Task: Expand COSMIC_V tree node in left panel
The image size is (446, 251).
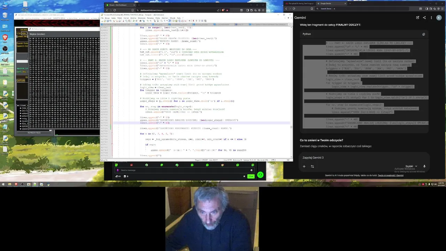Action: pos(18,105)
